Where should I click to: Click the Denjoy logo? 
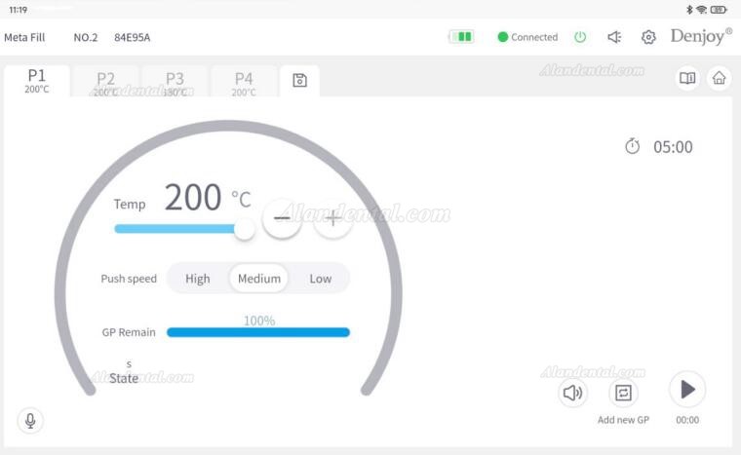coord(701,36)
